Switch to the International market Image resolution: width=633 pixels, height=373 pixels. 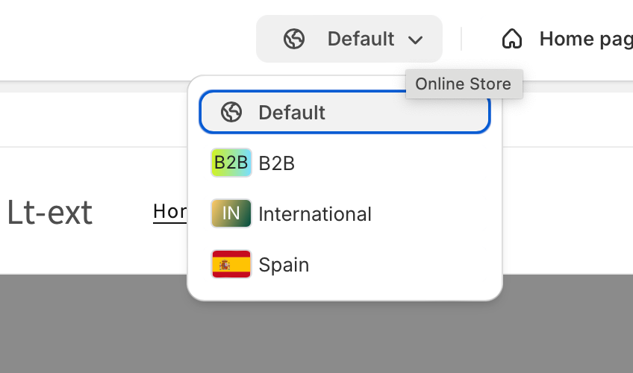click(315, 214)
